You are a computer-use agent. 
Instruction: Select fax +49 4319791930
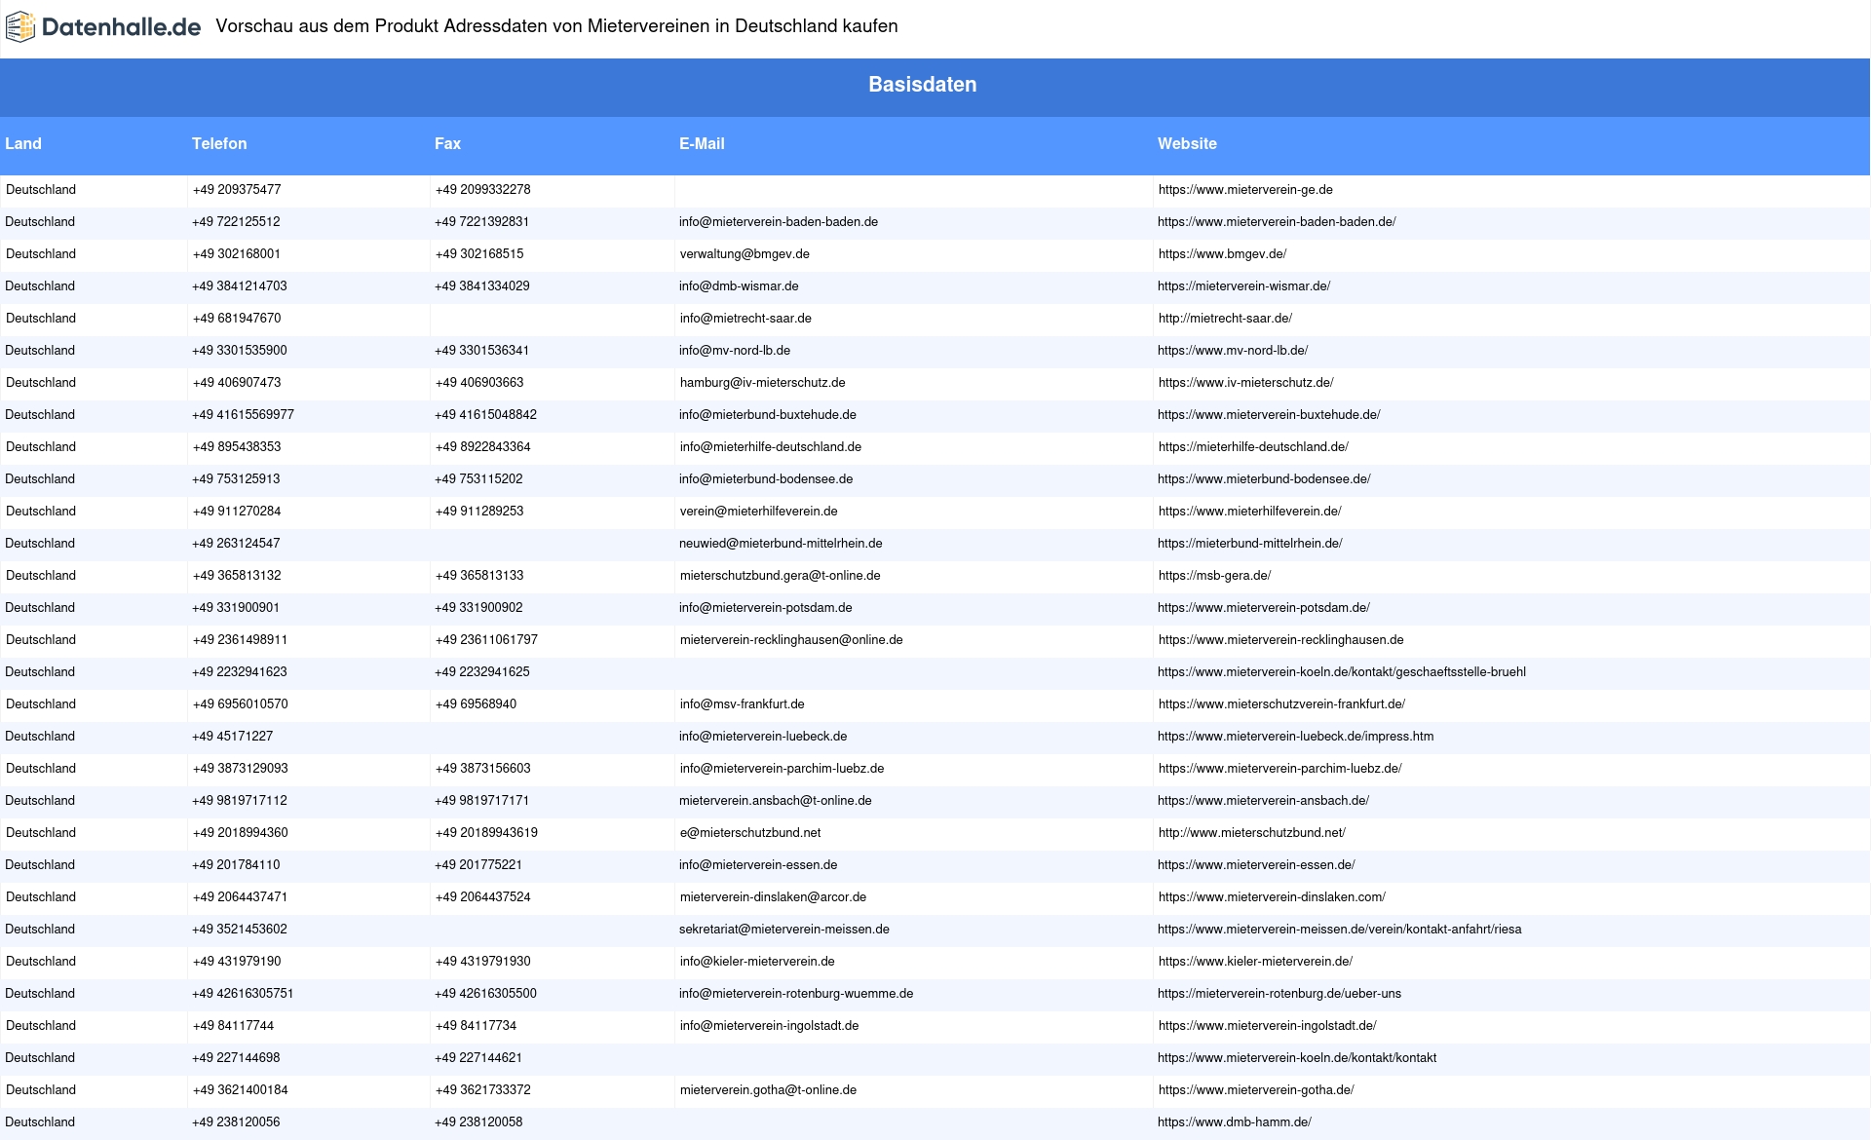[x=483, y=962]
